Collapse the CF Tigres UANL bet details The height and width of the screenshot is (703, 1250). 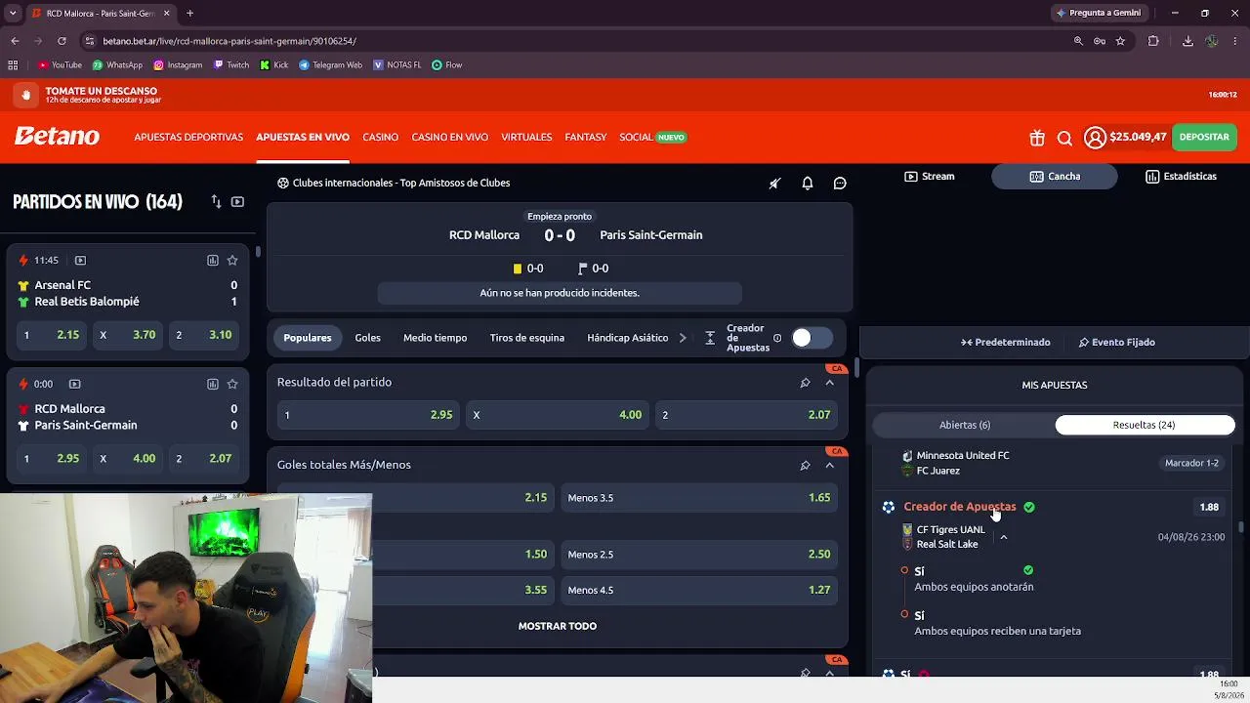click(1003, 537)
